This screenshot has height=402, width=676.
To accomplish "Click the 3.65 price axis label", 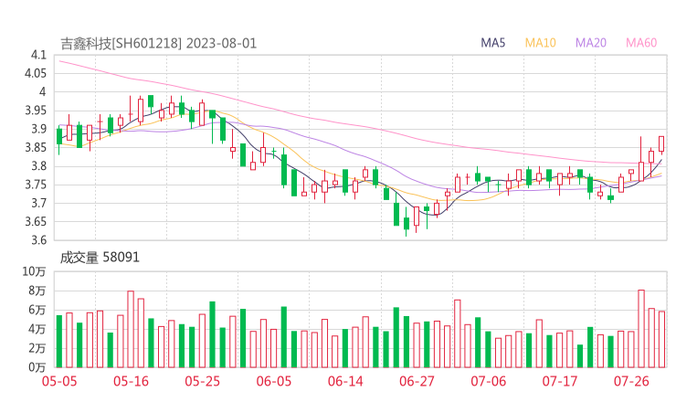I will pyautogui.click(x=35, y=222).
